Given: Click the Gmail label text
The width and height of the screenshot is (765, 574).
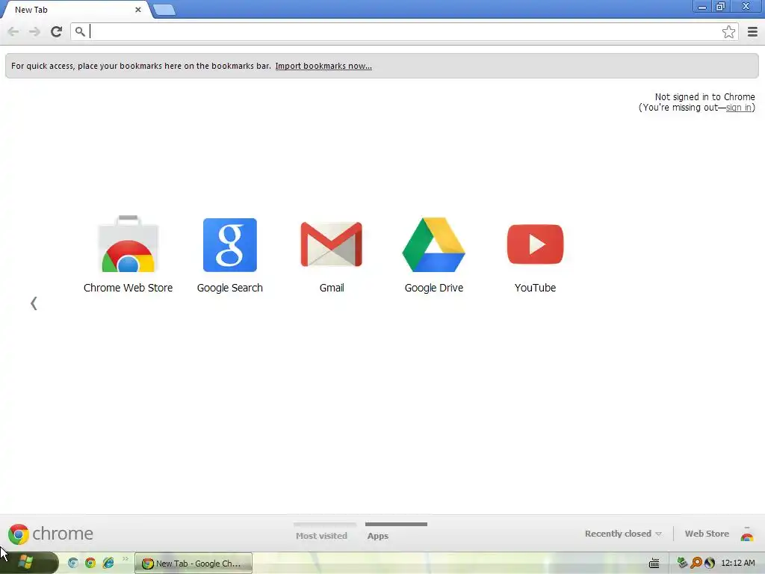Looking at the screenshot, I should (x=332, y=288).
